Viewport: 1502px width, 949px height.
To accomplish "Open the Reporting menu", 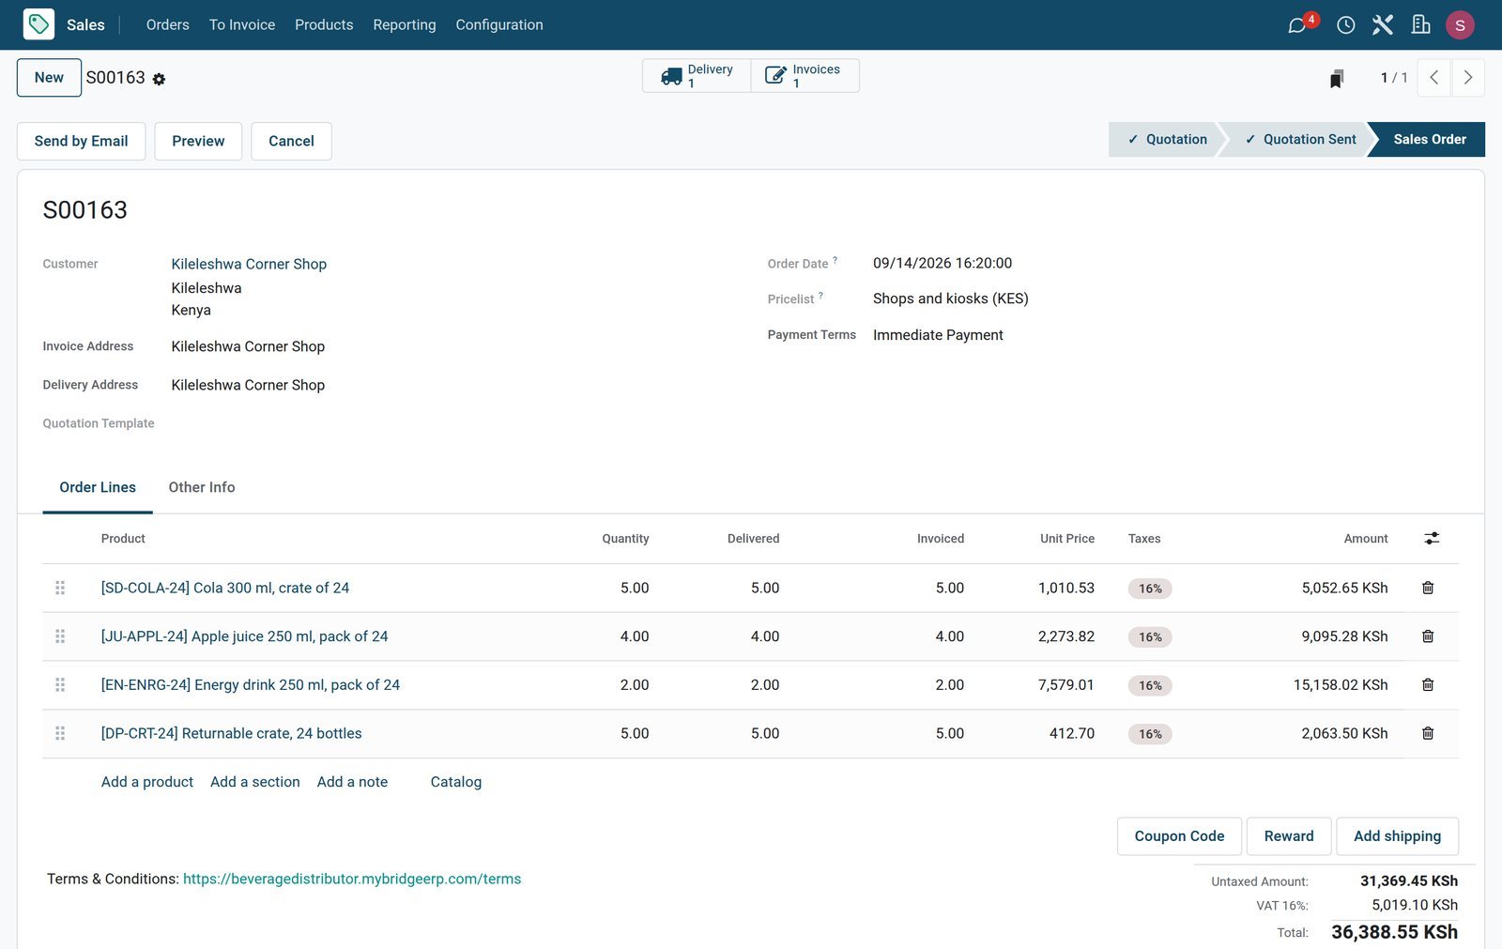I will [x=405, y=24].
